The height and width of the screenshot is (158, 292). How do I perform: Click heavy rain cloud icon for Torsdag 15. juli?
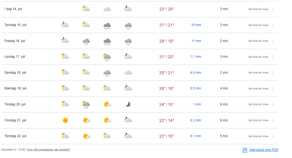point(107,25)
